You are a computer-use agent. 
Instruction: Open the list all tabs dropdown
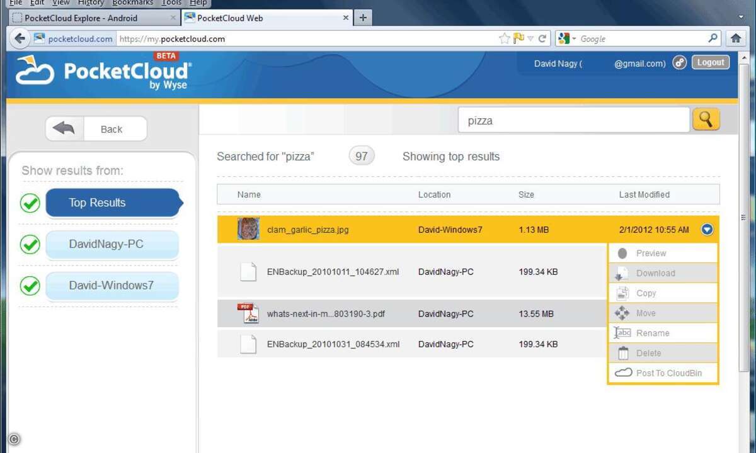coord(741,17)
